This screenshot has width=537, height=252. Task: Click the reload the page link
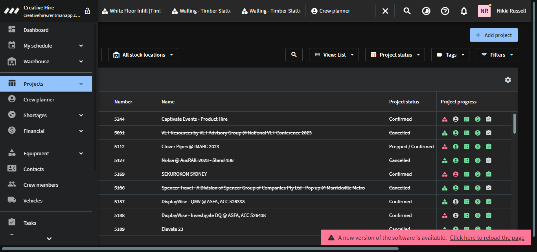click(x=487, y=237)
